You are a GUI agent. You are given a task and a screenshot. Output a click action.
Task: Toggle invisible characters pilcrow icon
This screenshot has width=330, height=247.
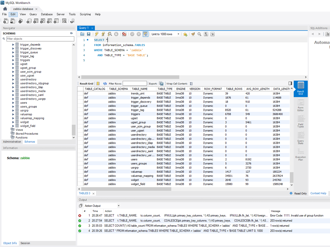coord(206,34)
